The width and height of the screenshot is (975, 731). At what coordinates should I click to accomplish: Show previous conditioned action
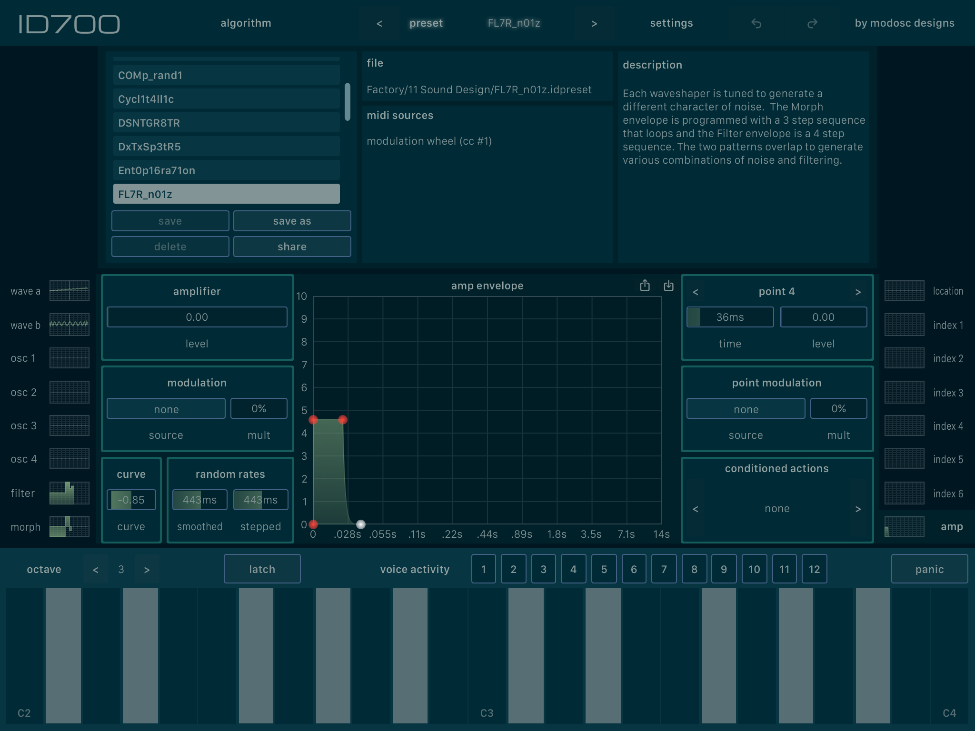point(696,509)
